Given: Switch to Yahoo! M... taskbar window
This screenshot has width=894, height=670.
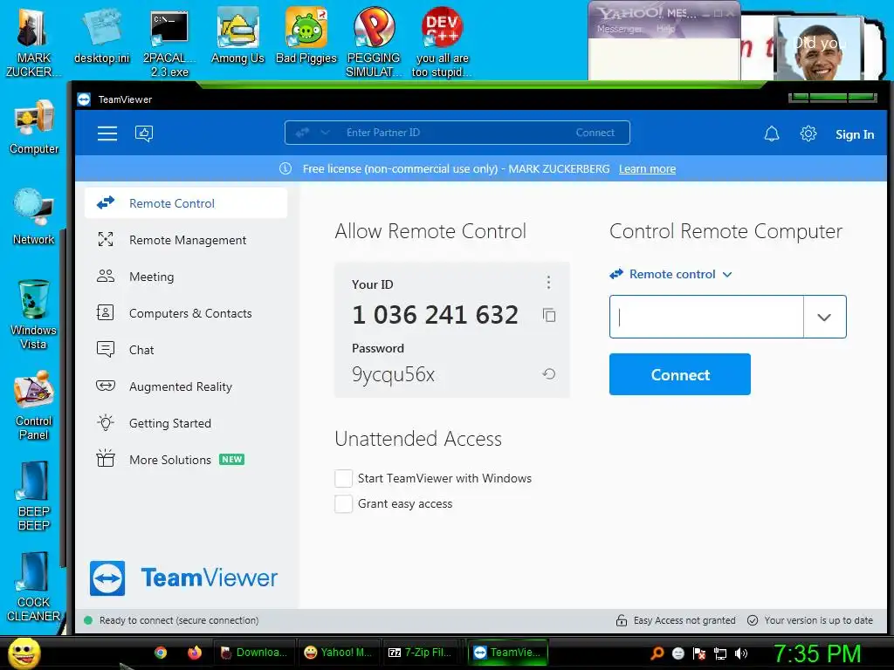Looking at the screenshot, I should (338, 653).
